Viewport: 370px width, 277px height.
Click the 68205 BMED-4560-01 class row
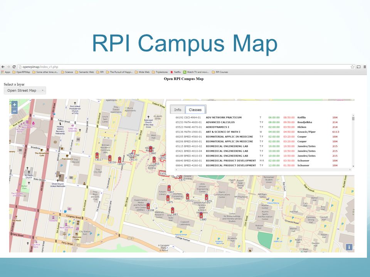pos(257,137)
